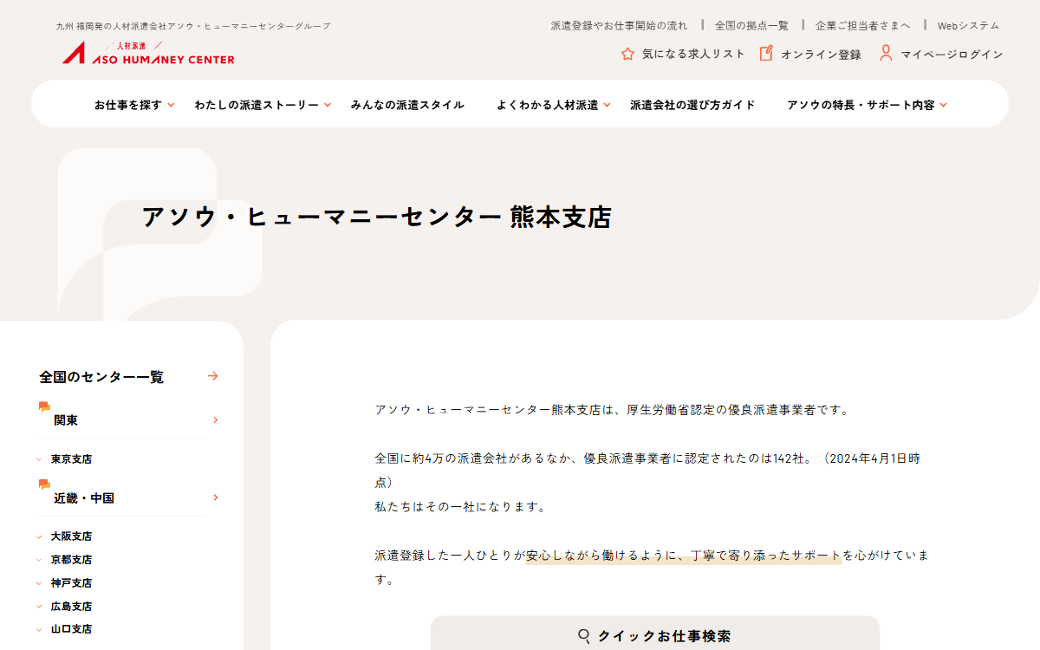Click the magnifier icon in クイックお仕事検索
The height and width of the screenshot is (650, 1040).
(x=584, y=636)
